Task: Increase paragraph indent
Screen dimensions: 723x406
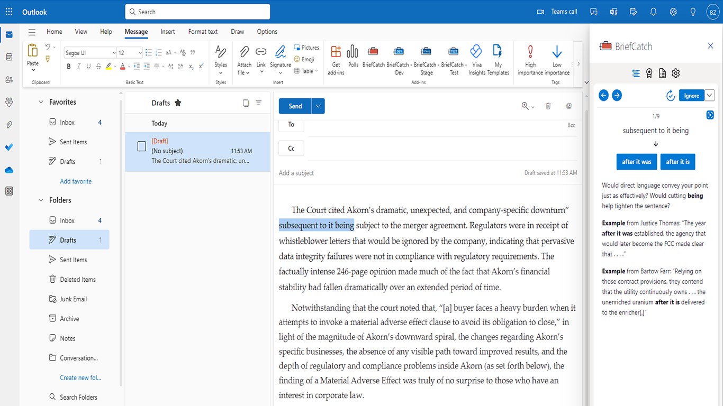Action: point(147,67)
